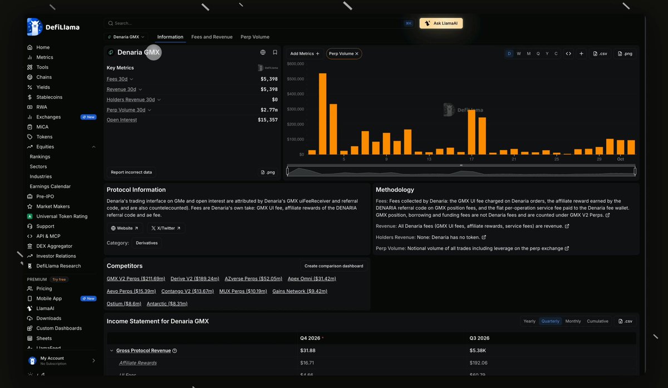This screenshot has height=388, width=668.
Task: Open the GMX V2 Perps competitor link
Action: tap(136, 278)
